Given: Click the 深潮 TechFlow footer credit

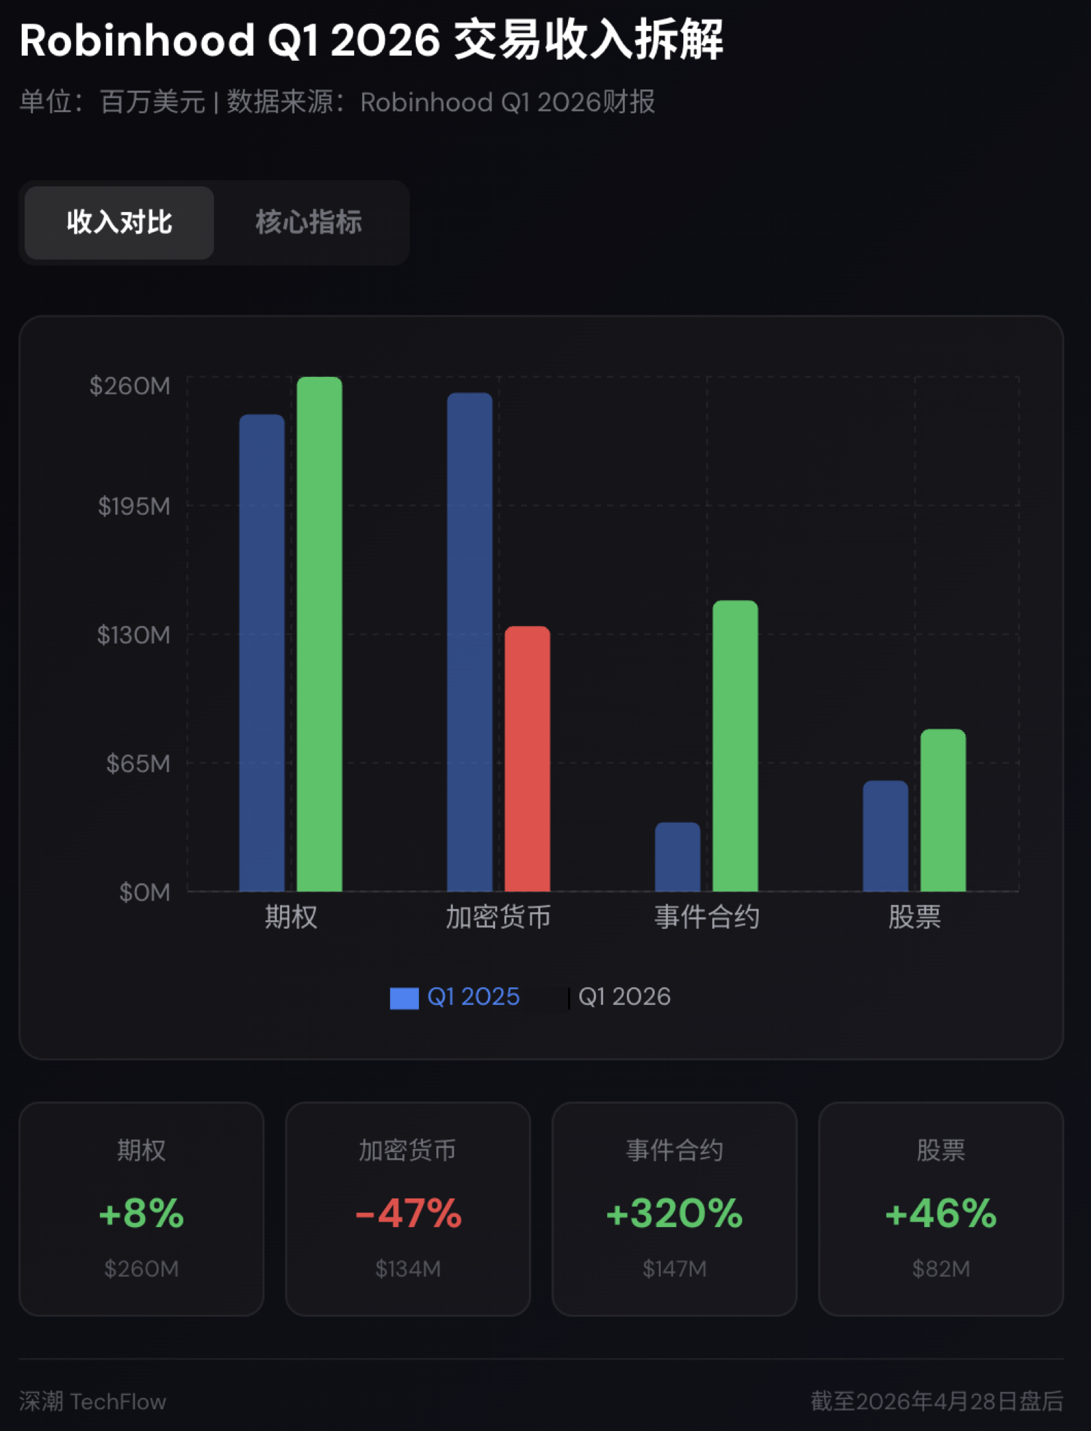Looking at the screenshot, I should [93, 1401].
